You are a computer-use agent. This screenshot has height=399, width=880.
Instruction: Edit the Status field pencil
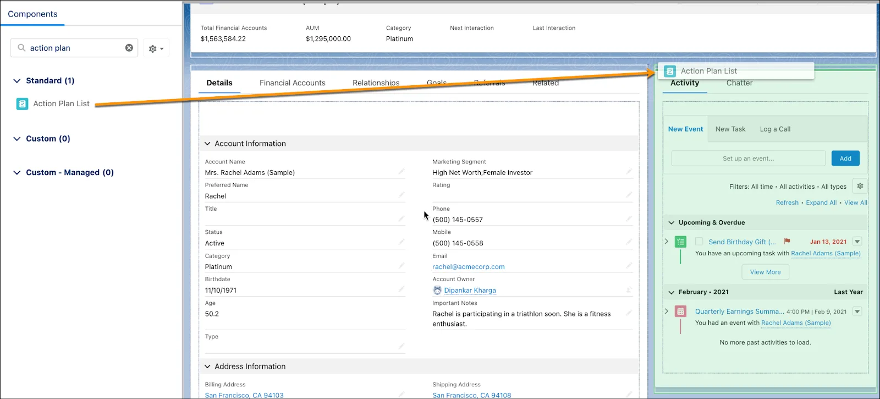[x=402, y=242]
